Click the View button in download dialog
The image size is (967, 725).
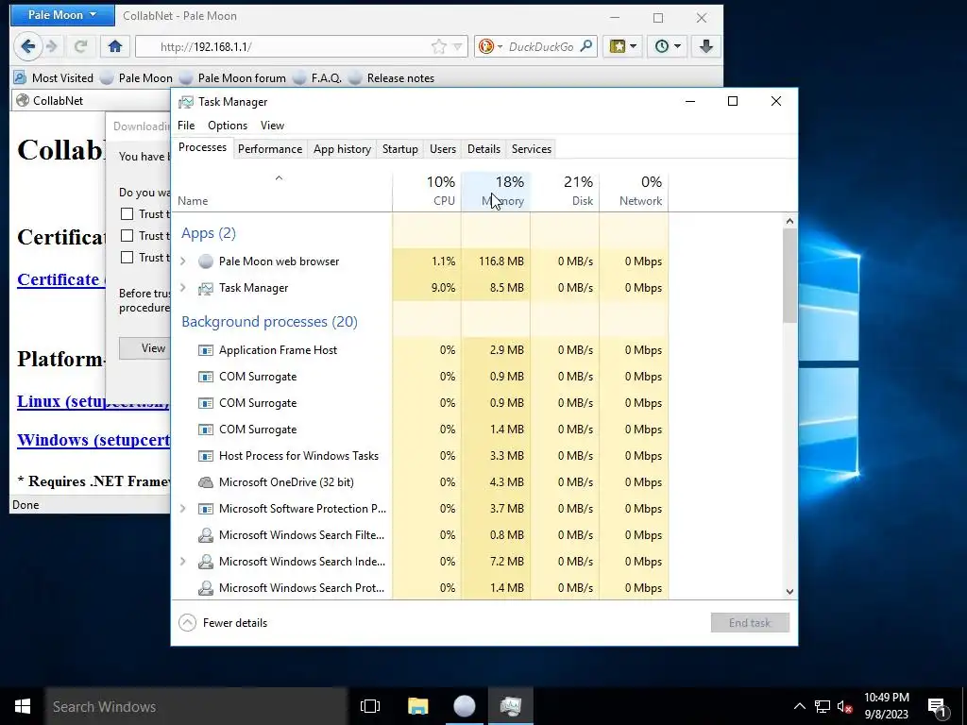pyautogui.click(x=144, y=348)
